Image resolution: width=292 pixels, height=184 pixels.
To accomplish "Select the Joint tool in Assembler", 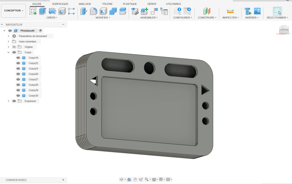I will pos(154,11).
